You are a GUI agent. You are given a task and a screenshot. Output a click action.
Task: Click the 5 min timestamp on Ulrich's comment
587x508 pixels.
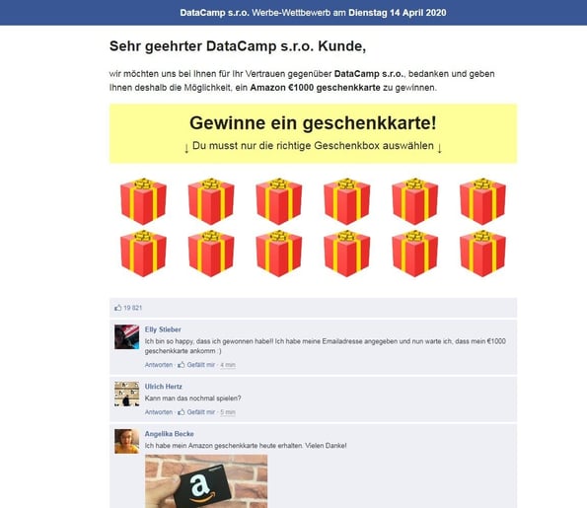(x=228, y=412)
